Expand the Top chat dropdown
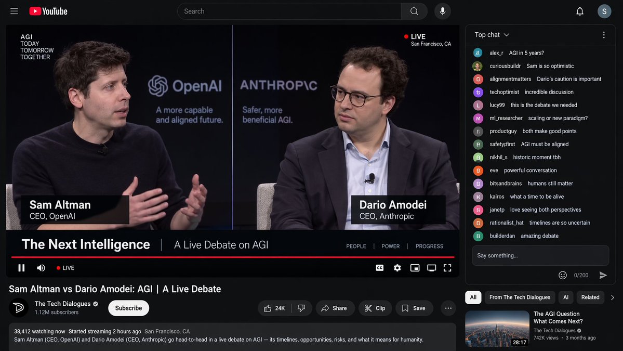The image size is (623, 351). pos(492,35)
